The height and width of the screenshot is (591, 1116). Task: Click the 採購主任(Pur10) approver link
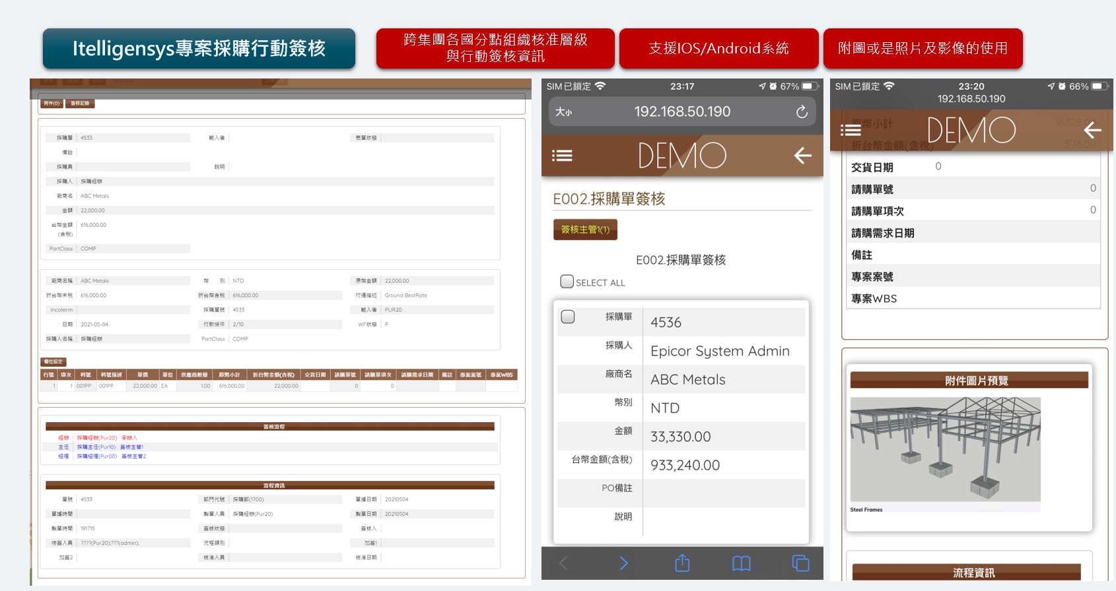(x=96, y=447)
